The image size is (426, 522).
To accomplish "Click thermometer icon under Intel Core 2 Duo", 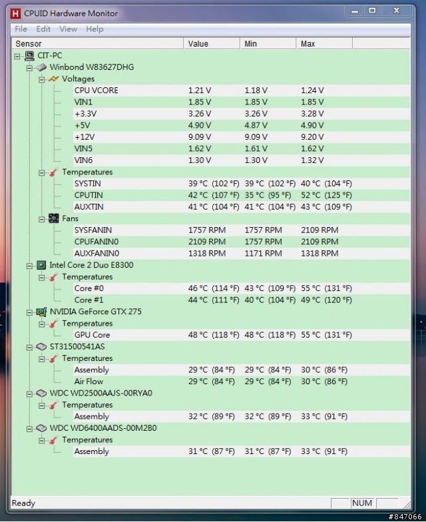I will point(53,277).
